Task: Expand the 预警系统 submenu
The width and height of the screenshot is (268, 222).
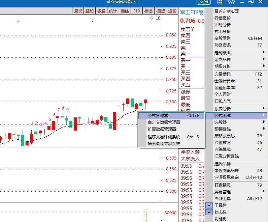Action: pyautogui.click(x=236, y=129)
